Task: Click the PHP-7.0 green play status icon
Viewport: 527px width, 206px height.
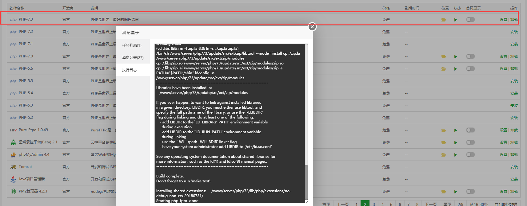Action: click(x=456, y=56)
